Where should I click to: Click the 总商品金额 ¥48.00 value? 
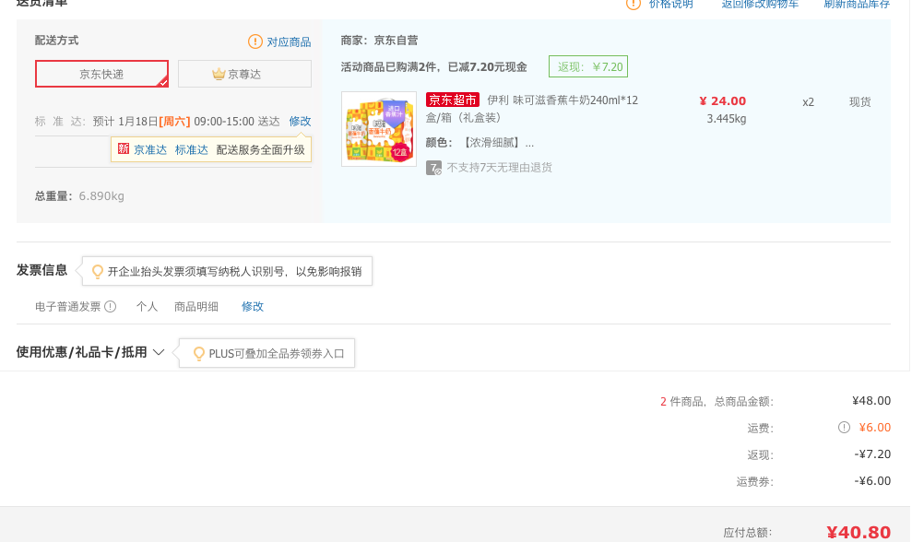(871, 401)
